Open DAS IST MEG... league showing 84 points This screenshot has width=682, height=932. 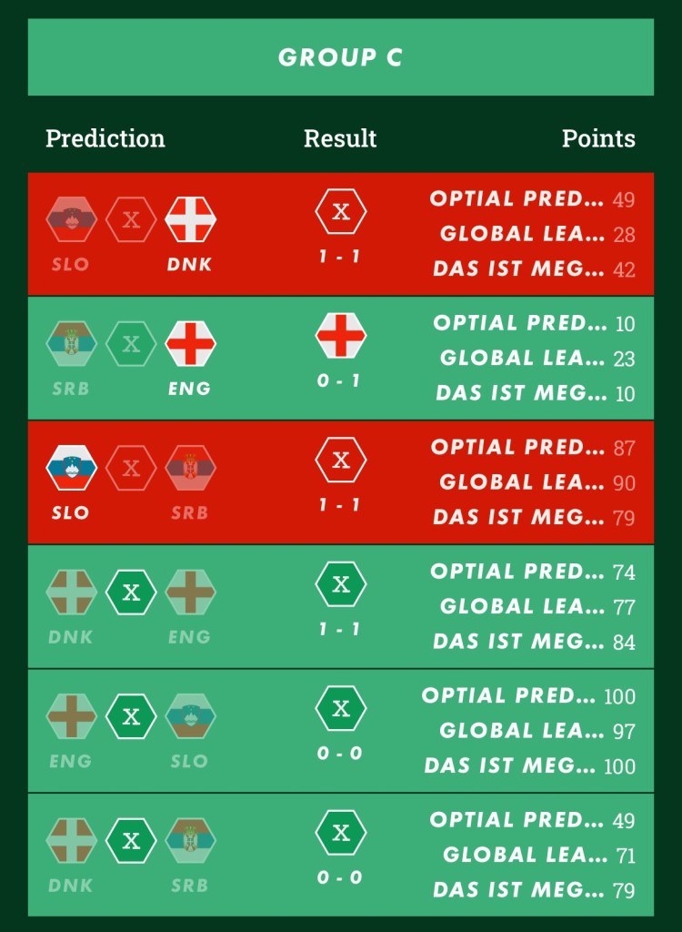pos(518,641)
